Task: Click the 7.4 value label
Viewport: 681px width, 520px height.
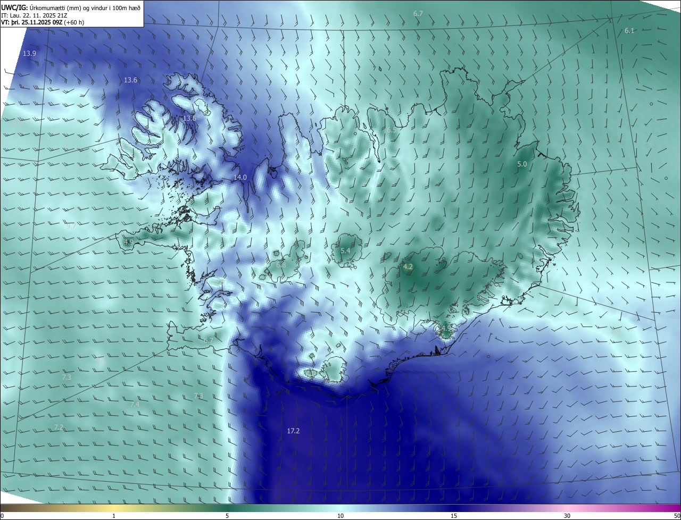Action: coord(135,404)
